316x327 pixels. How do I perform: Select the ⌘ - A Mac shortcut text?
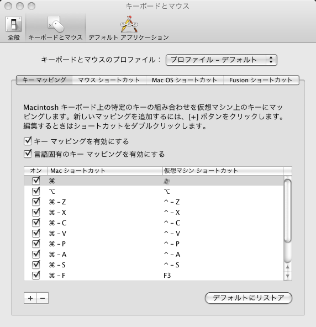tap(57, 255)
